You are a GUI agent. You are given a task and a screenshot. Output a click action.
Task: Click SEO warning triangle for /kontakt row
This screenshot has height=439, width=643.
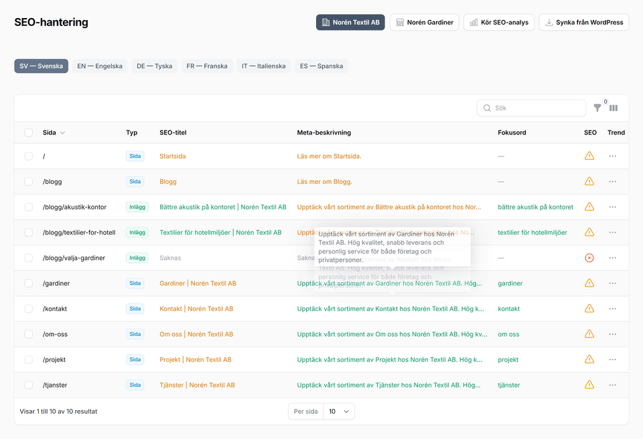[589, 309]
